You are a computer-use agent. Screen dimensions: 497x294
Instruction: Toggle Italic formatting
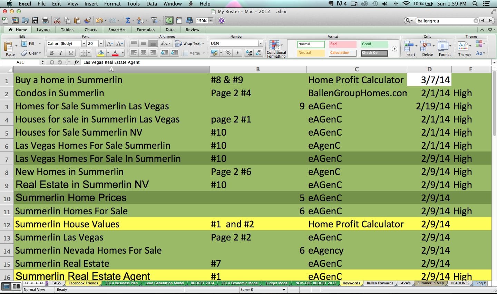click(x=61, y=53)
